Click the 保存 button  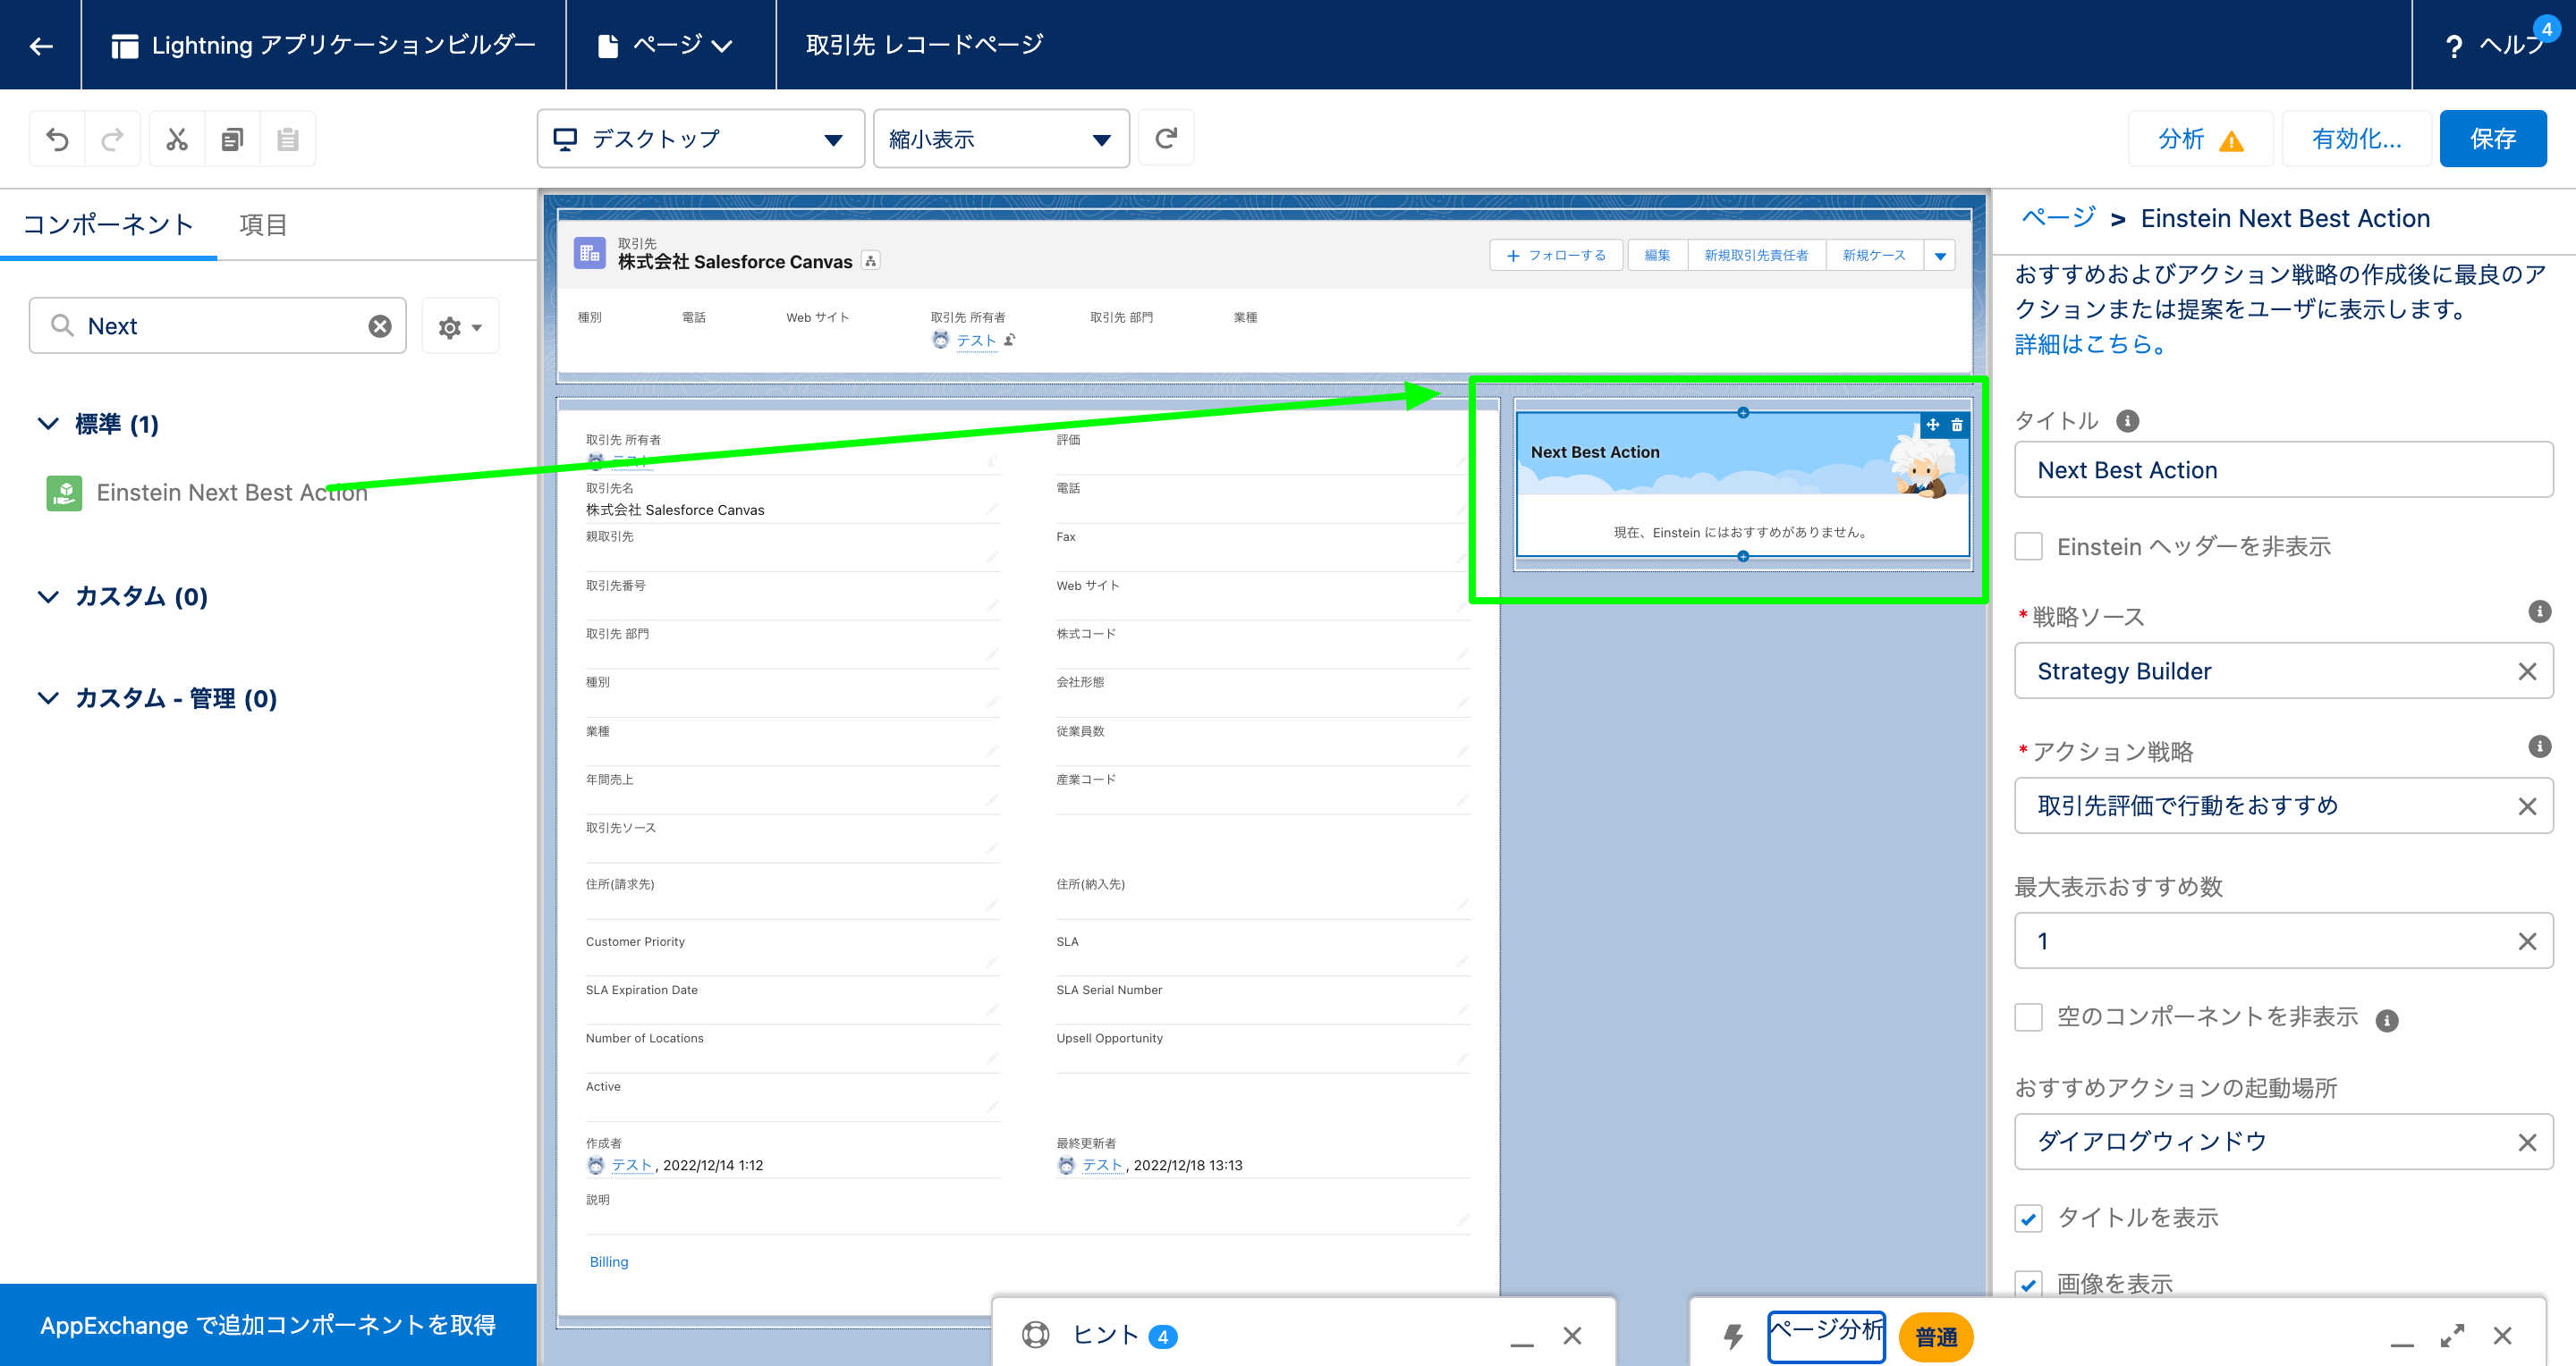point(2492,139)
